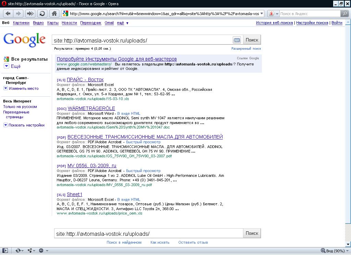Focus the top Google search field
The height and width of the screenshot is (255, 351).
[x=142, y=40]
